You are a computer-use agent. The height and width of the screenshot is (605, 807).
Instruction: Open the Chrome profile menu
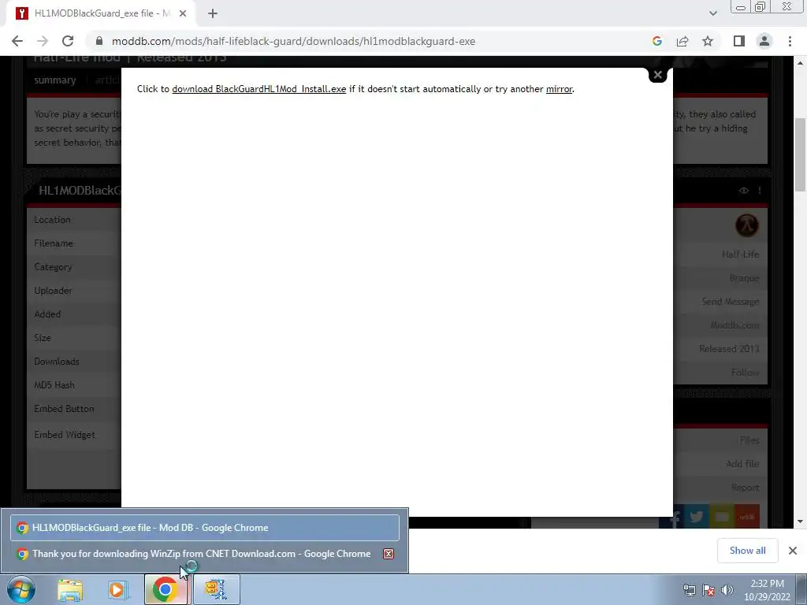click(764, 41)
